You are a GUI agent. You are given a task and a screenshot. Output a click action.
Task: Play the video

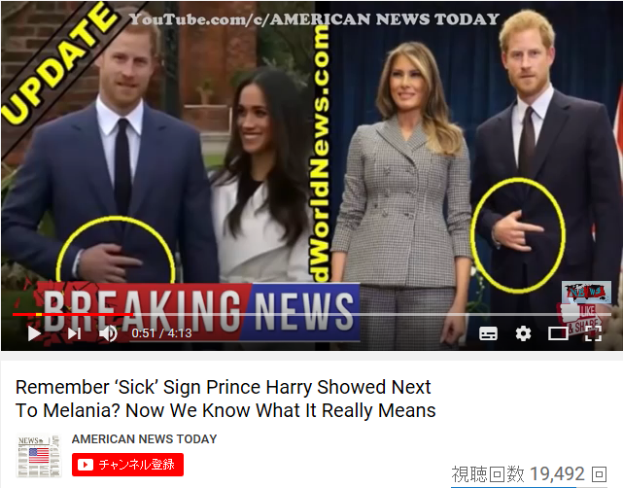34,333
